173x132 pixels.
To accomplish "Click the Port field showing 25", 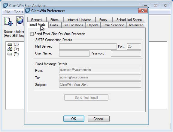I will 134,46.
